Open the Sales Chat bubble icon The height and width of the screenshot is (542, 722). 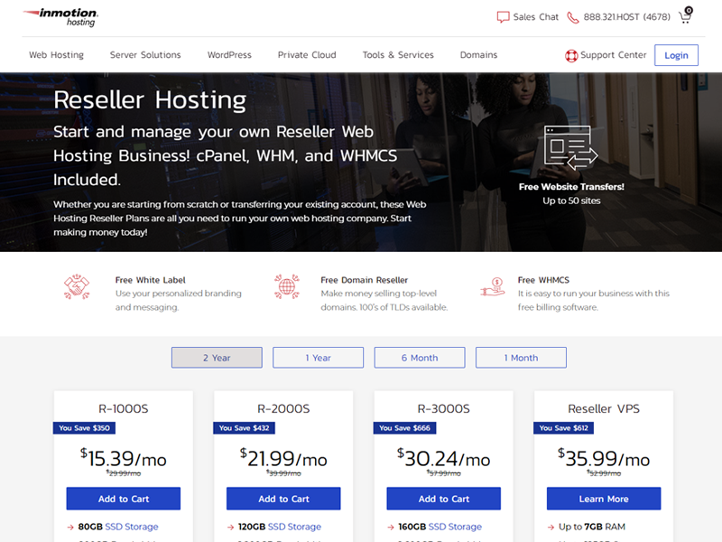503,17
